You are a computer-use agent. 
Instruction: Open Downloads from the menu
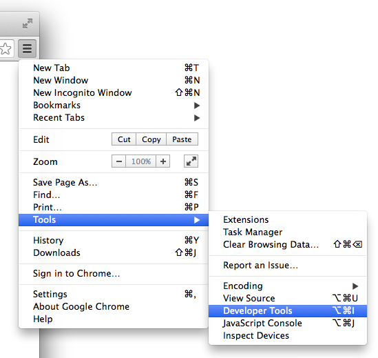(x=114, y=252)
